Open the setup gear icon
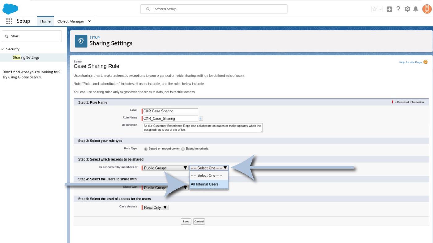This screenshot has width=433, height=243. point(407,9)
